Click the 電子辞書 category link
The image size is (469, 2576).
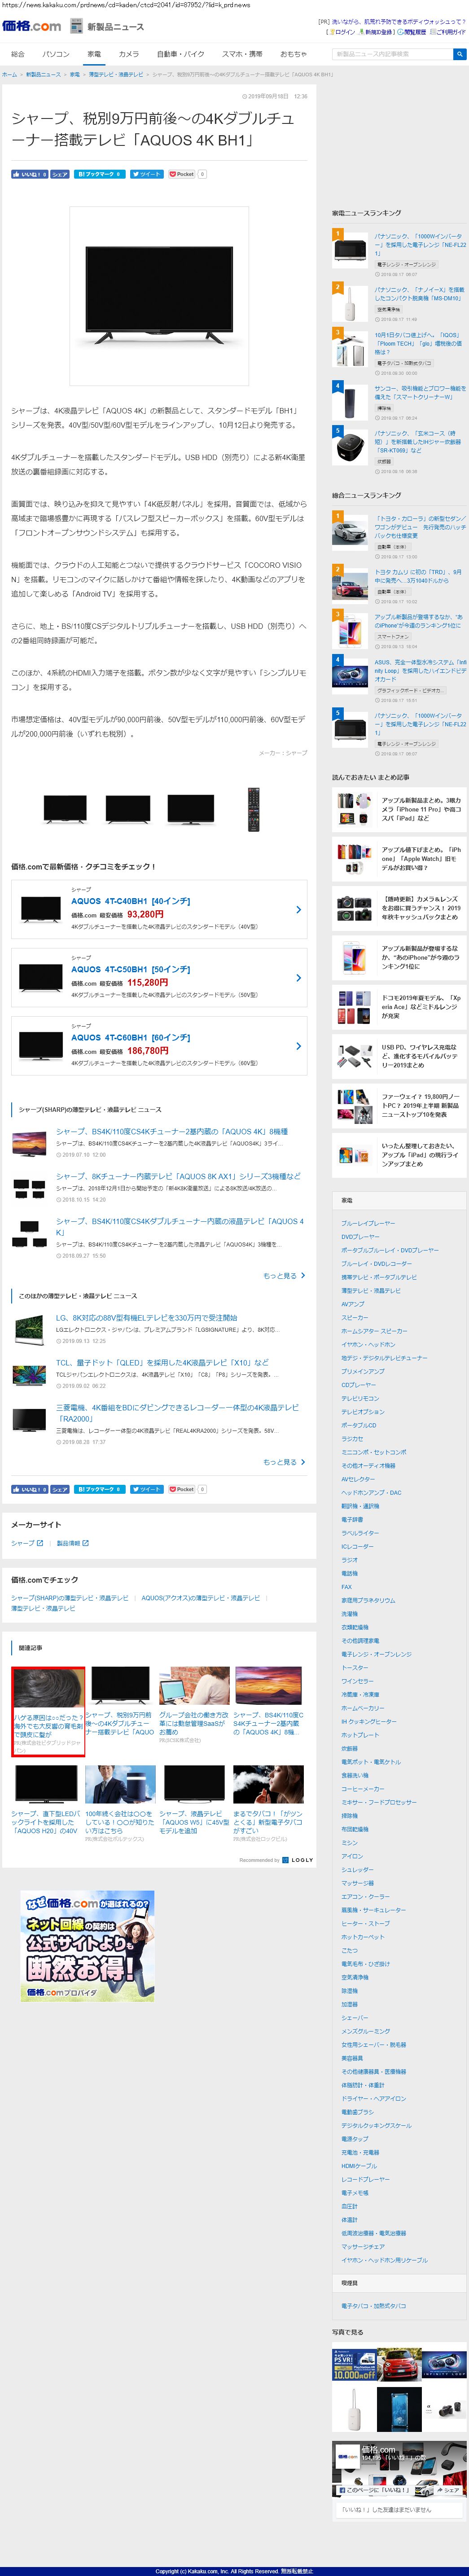coord(352,1520)
